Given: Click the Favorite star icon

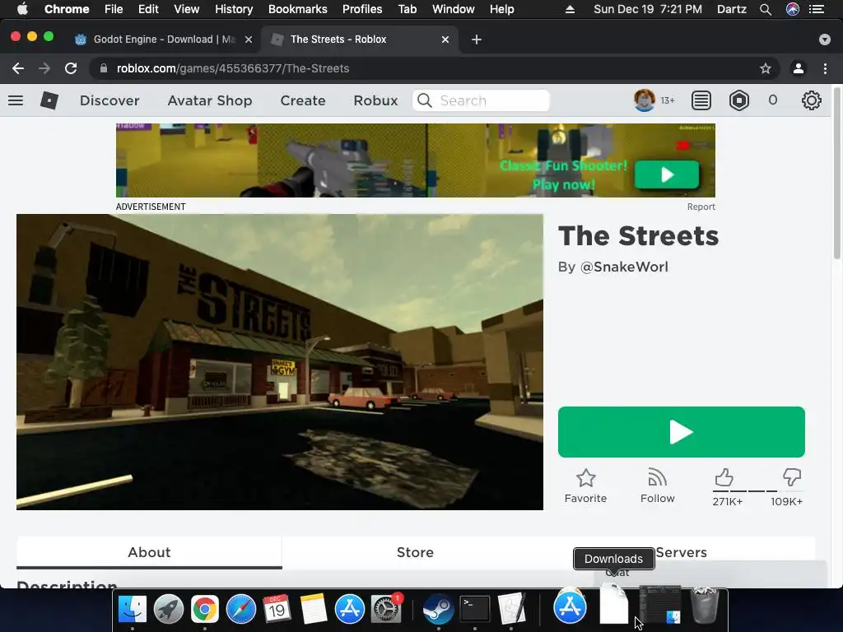Looking at the screenshot, I should pos(585,478).
